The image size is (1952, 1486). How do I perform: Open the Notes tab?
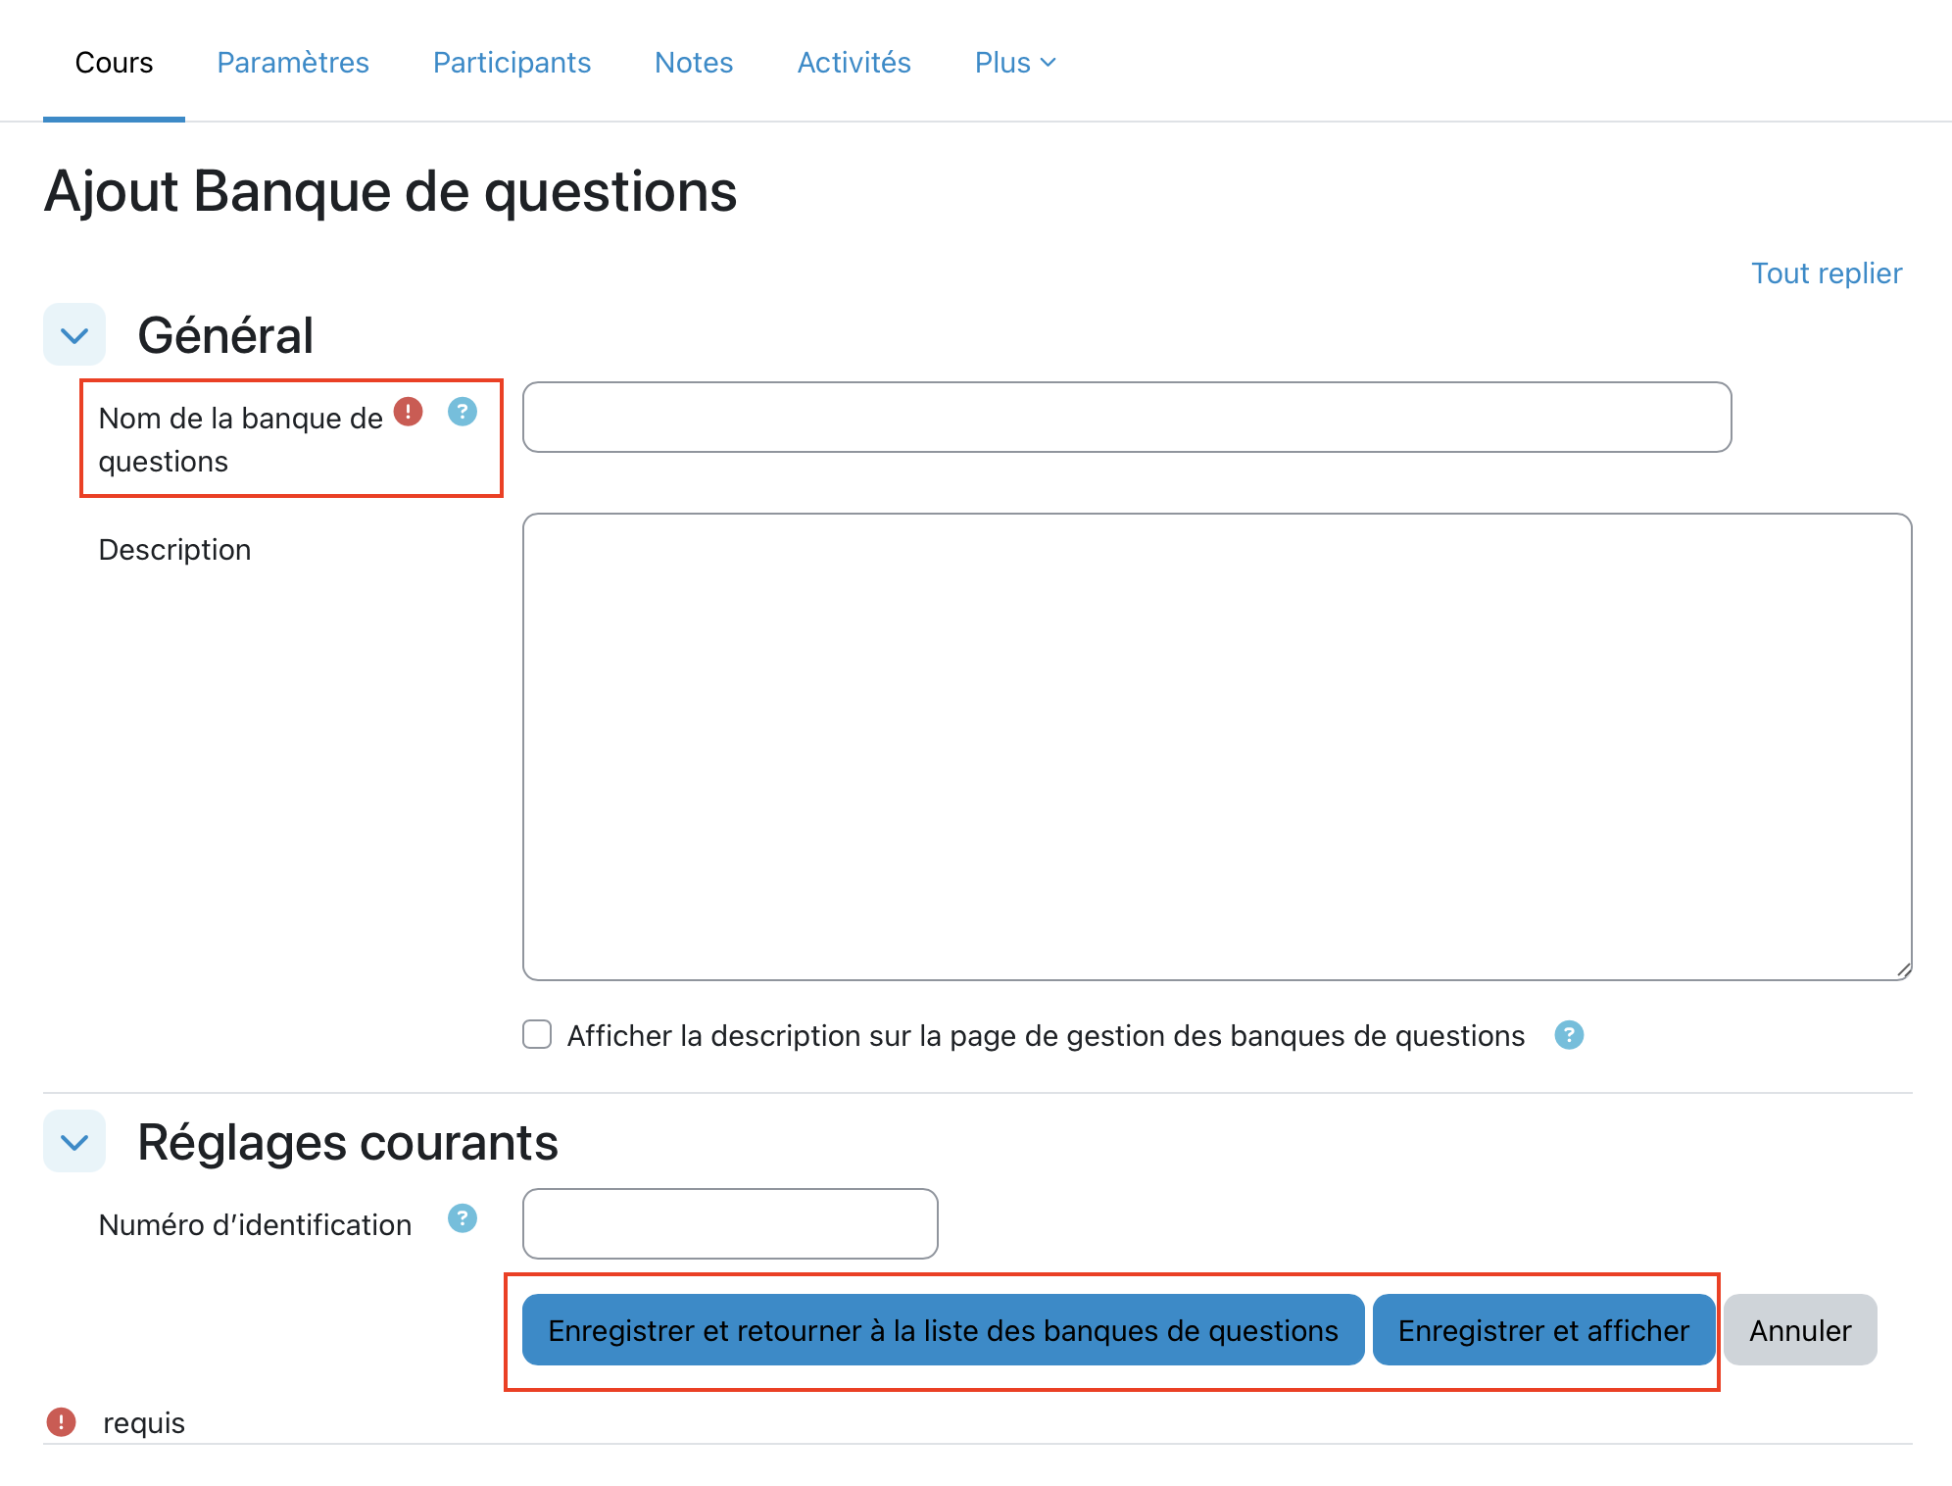694,63
